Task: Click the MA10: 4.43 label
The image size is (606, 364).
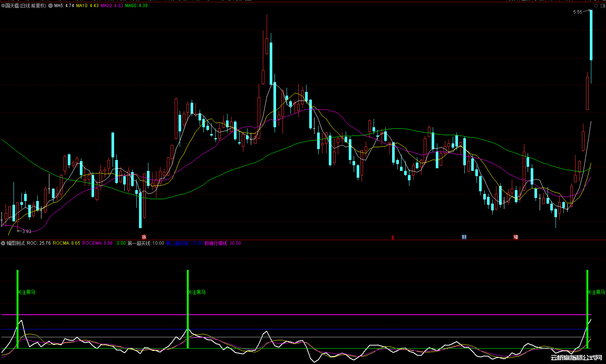Action: tap(87, 6)
